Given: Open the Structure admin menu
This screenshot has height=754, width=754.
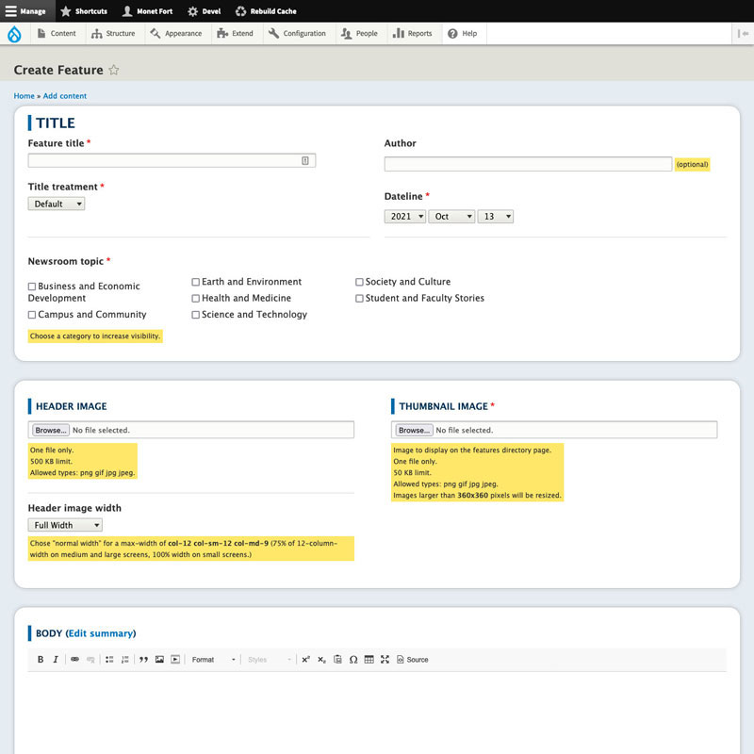Looking at the screenshot, I should [x=113, y=34].
